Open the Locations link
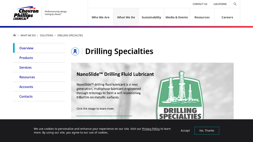This screenshot has height=142, width=253. coord(220,4)
